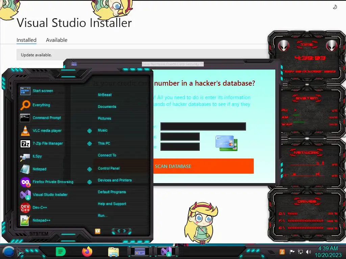Click the orange notification icon in start menu

tap(98, 231)
